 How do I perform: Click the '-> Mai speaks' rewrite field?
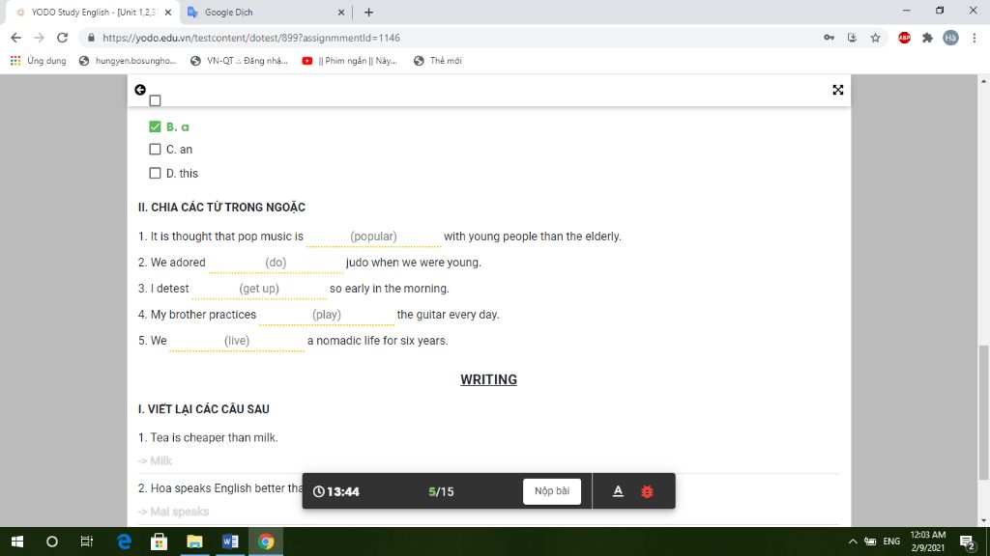[x=488, y=512]
